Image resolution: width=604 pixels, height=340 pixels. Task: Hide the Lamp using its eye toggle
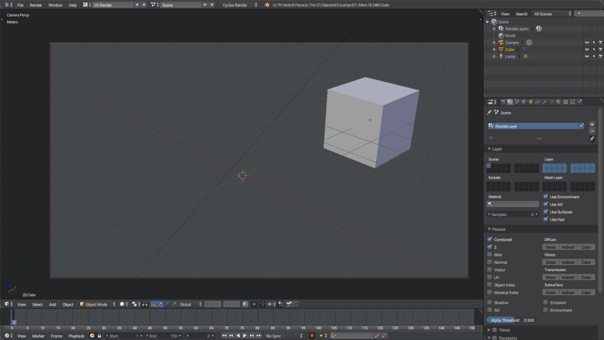click(587, 57)
